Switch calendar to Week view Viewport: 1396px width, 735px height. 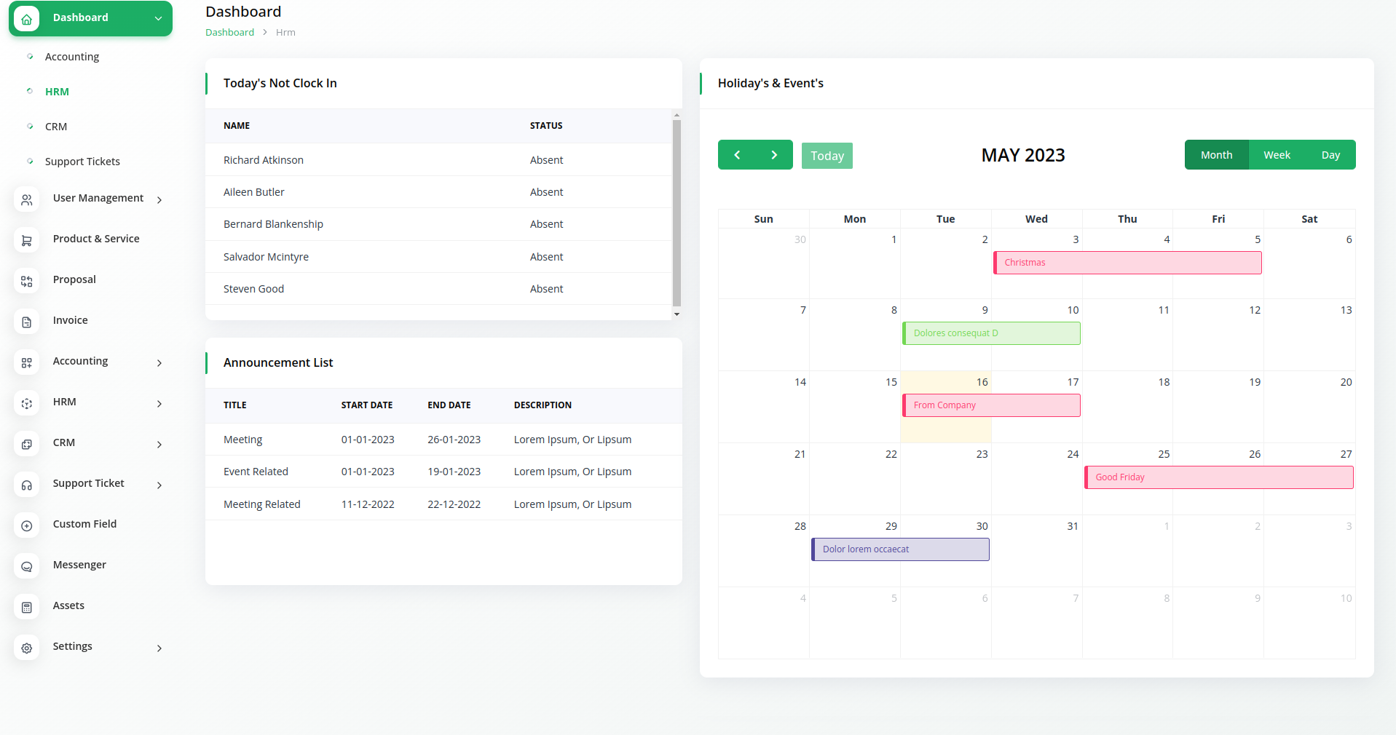[1277, 155]
